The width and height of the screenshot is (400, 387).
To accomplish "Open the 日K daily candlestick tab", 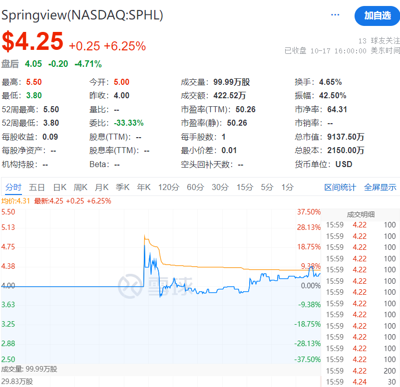I will pyautogui.click(x=59, y=187).
